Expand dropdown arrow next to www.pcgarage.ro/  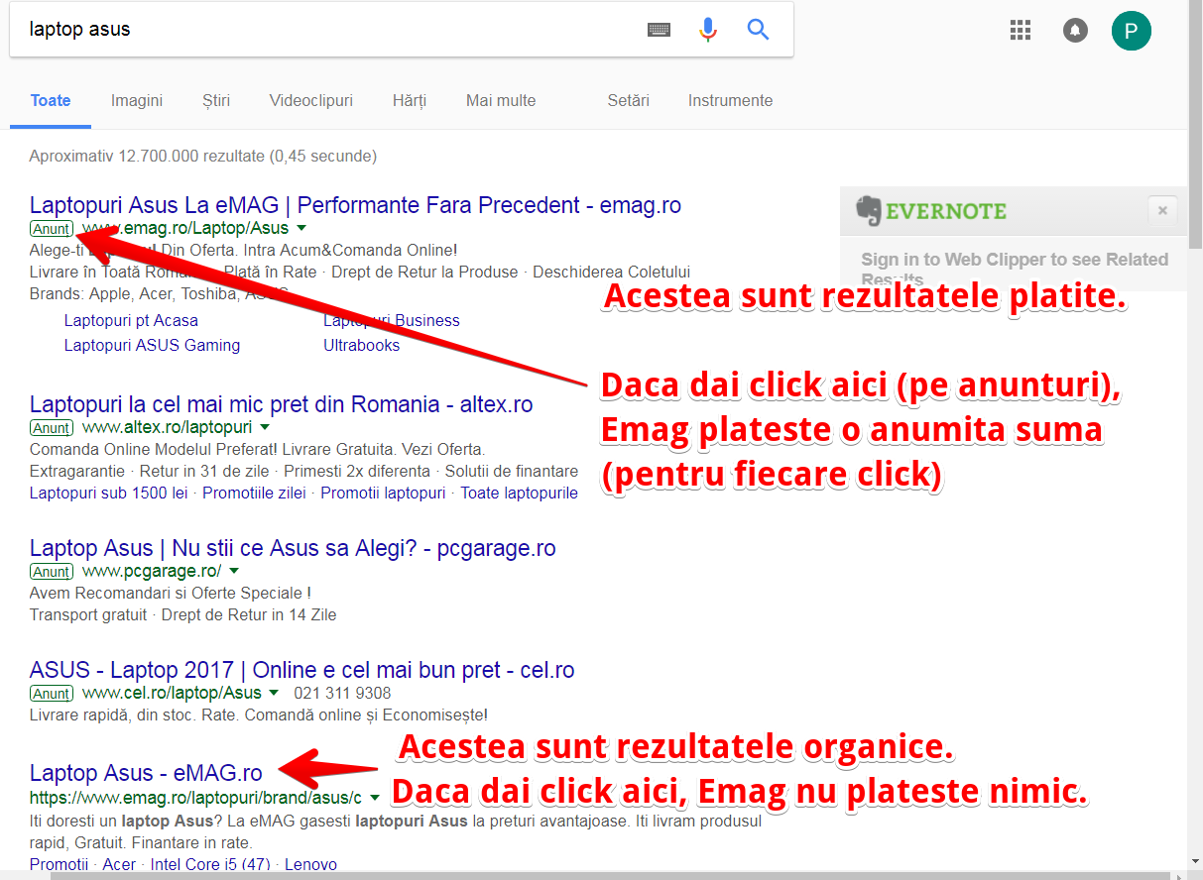coord(234,572)
